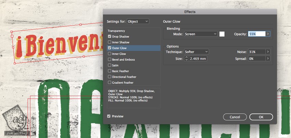Viewport: 291px width, 138px height.
Task: Open the Spread slider arrow
Action: (x=268, y=59)
